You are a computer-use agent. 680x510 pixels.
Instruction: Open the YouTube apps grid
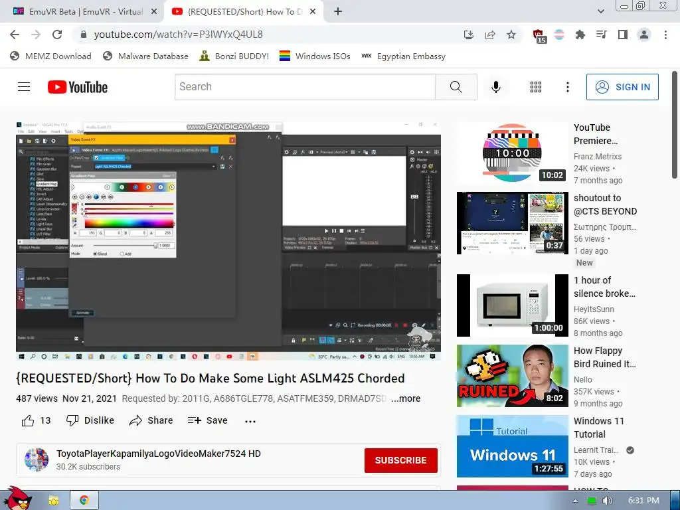tap(536, 87)
